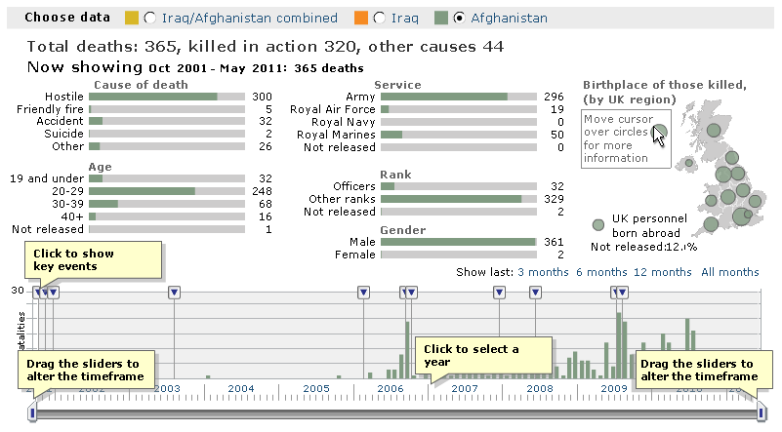Click the Wales circle on the UK map

[x=711, y=201]
